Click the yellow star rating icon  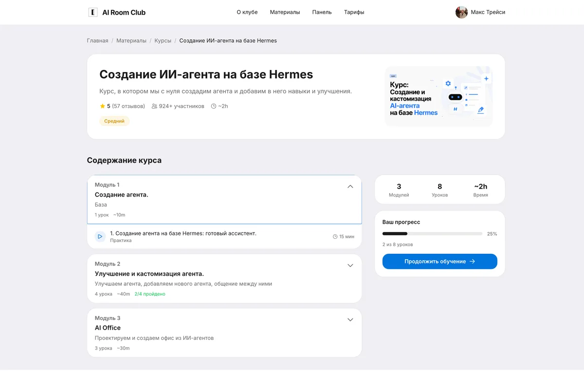(x=102, y=106)
